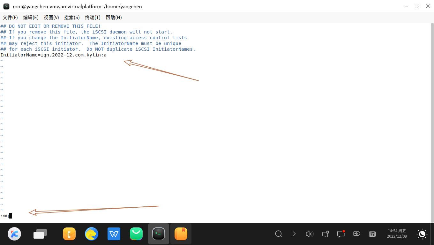Open the on-screen keyboard tray icon

pyautogui.click(x=372, y=234)
